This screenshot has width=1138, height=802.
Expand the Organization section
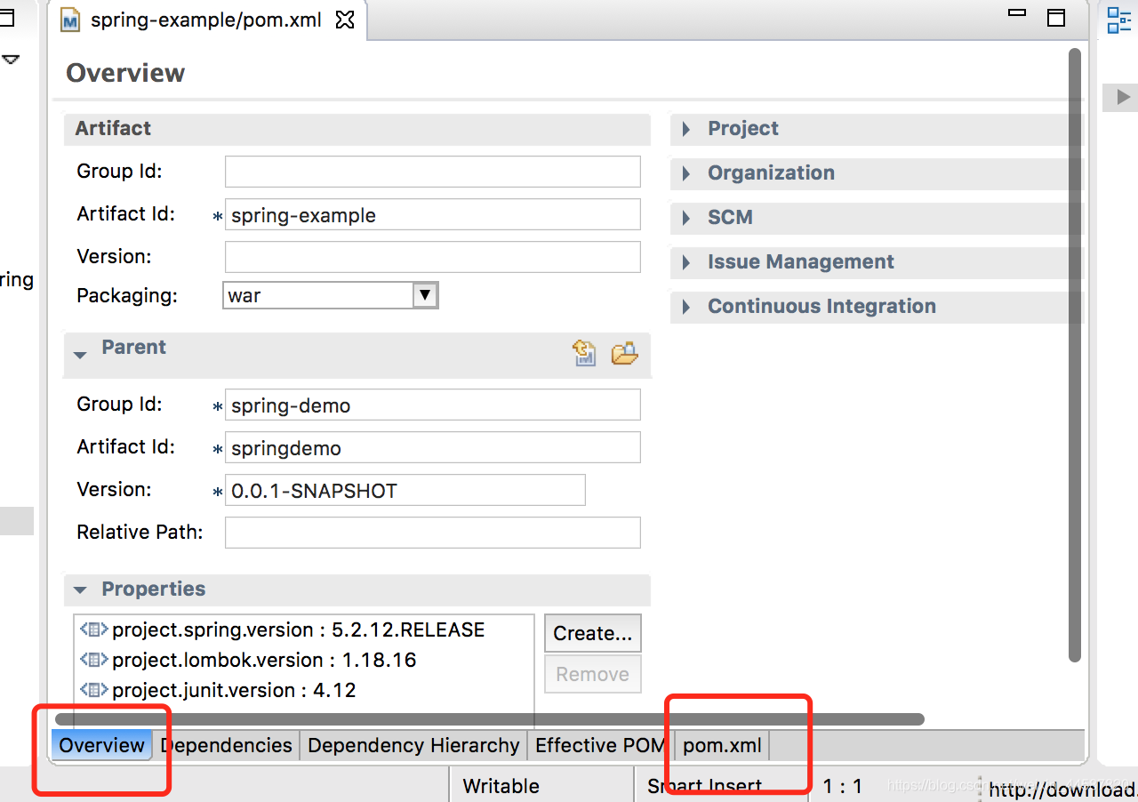[685, 173]
